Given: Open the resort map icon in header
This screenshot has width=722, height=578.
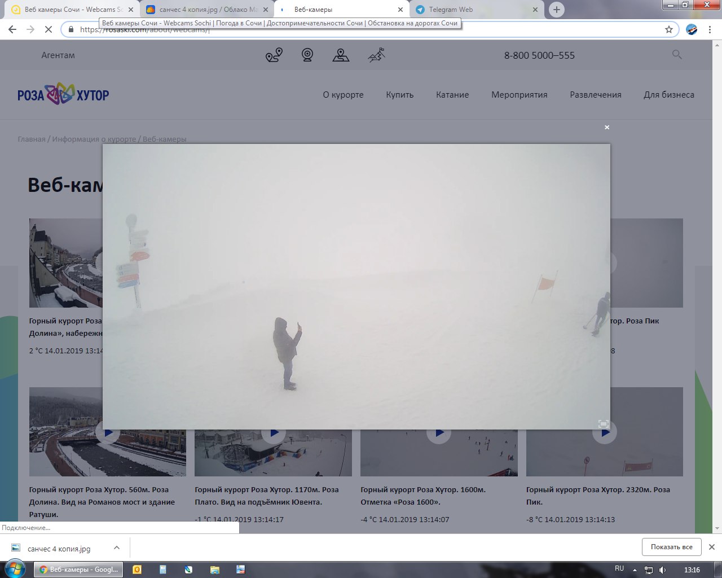Looking at the screenshot, I should click(341, 55).
